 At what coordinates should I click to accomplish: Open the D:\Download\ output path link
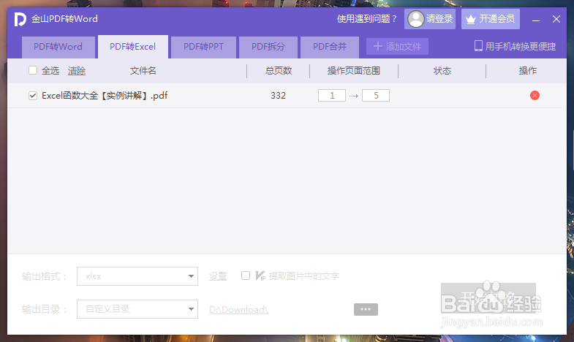tap(238, 309)
